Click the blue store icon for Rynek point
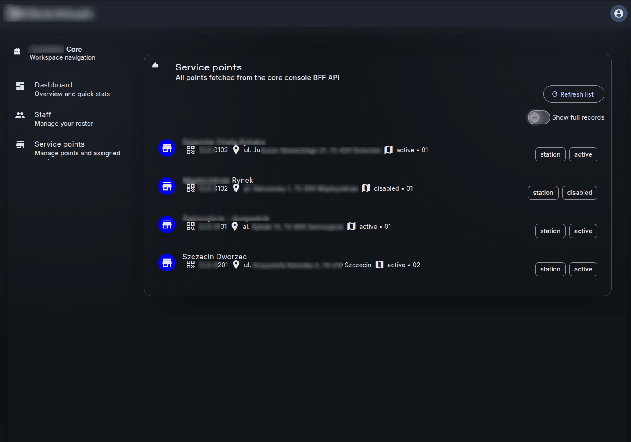631x442 pixels. coord(167,186)
